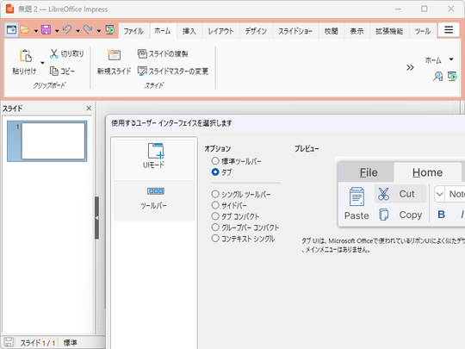465x349 pixels.
Task: Click the Change Slide Master icon
Action: (x=142, y=71)
